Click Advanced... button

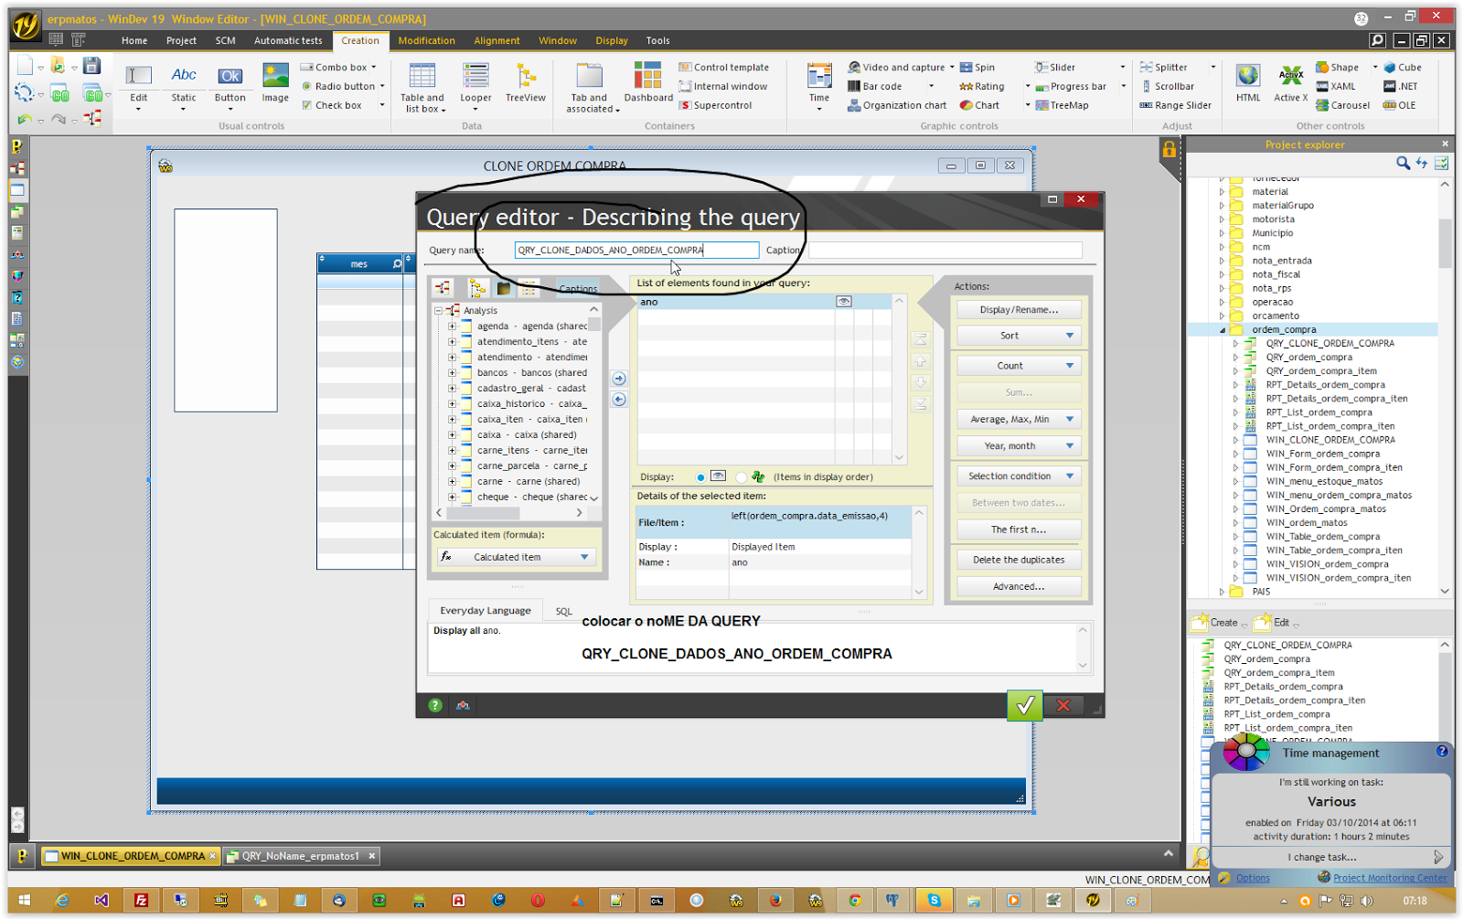(x=1019, y=587)
